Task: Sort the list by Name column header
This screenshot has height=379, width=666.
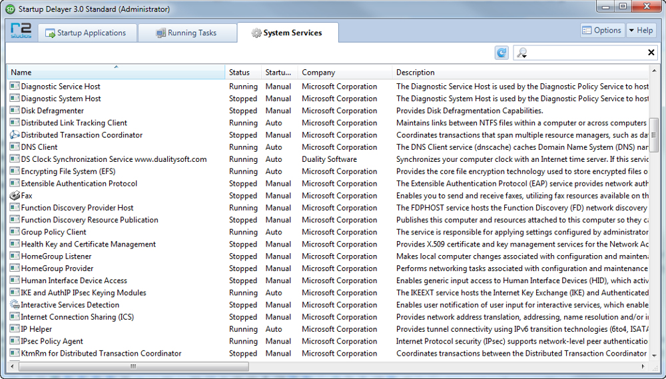Action: coord(116,72)
